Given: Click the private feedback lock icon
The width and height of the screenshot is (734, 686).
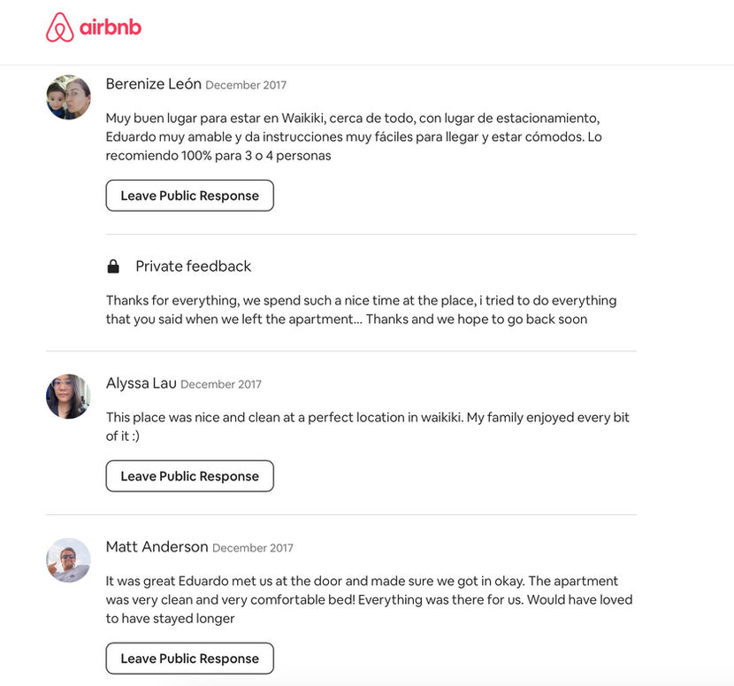Looking at the screenshot, I should pos(113,266).
